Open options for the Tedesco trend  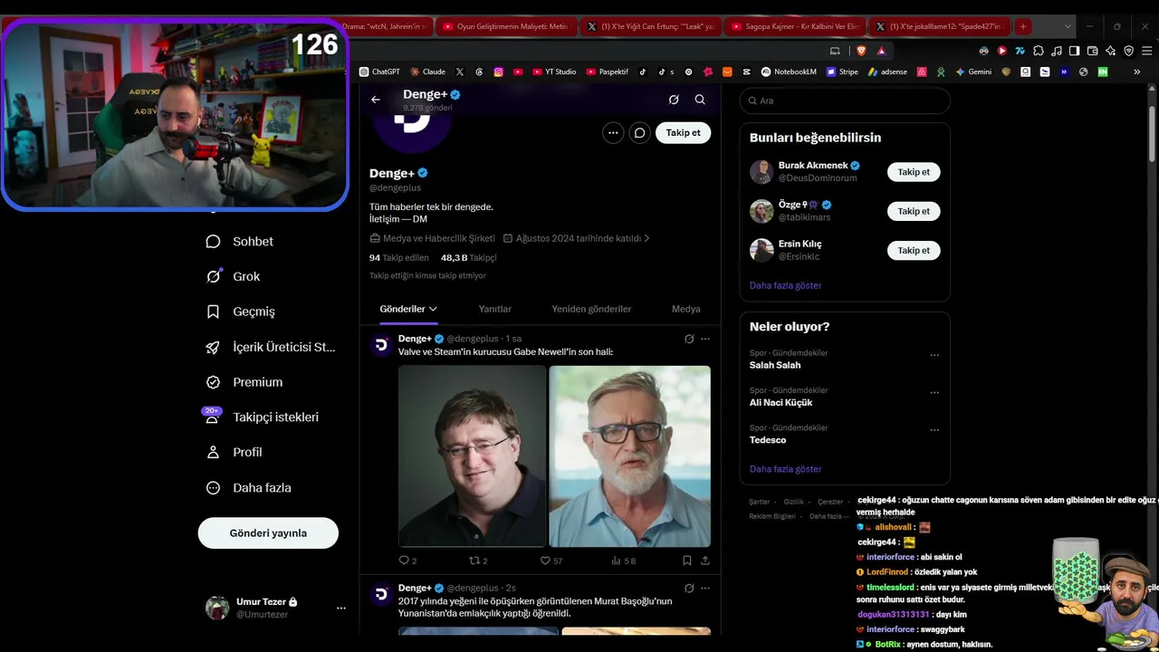point(934,429)
